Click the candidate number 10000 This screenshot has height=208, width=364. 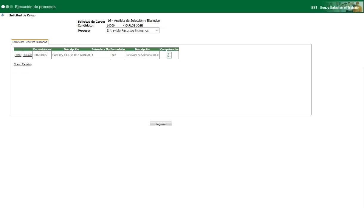(x=111, y=26)
